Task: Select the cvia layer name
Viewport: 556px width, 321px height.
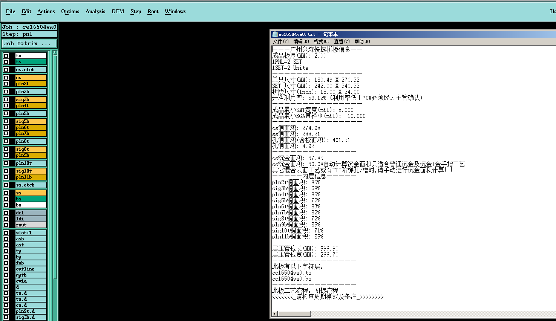Action: point(31,281)
